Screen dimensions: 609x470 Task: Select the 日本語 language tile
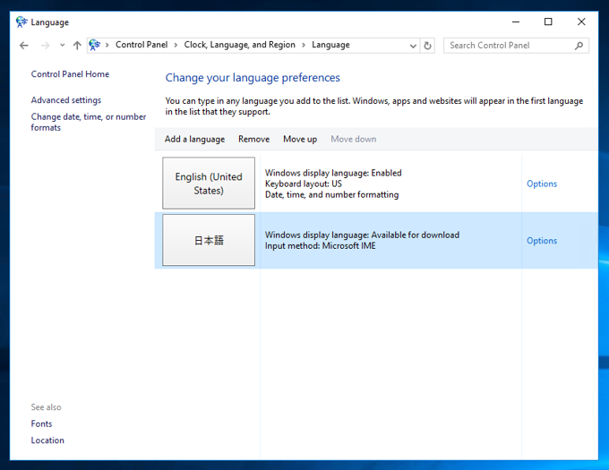(x=209, y=240)
